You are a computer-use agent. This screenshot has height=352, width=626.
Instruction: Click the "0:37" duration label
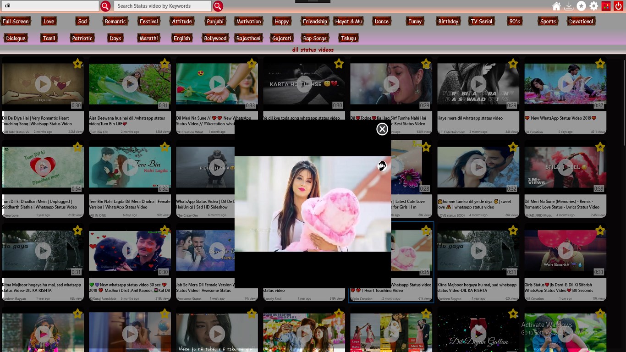pyautogui.click(x=599, y=105)
